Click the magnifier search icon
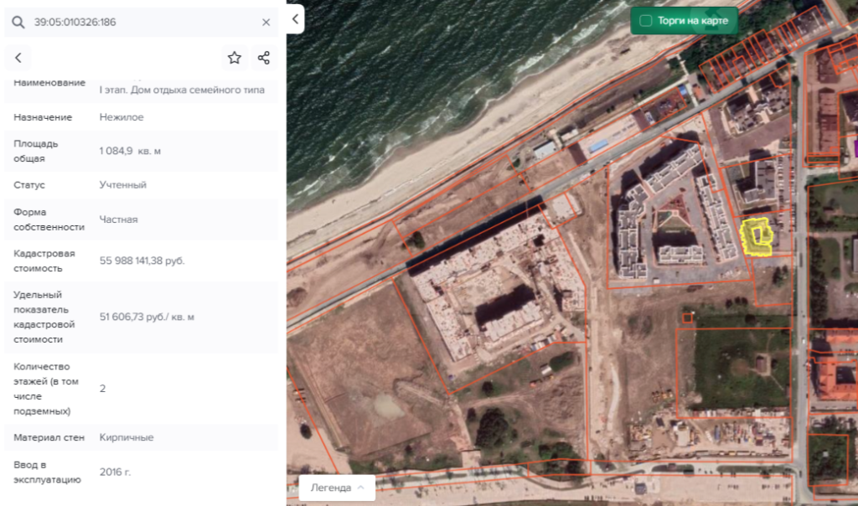 pyautogui.click(x=18, y=23)
